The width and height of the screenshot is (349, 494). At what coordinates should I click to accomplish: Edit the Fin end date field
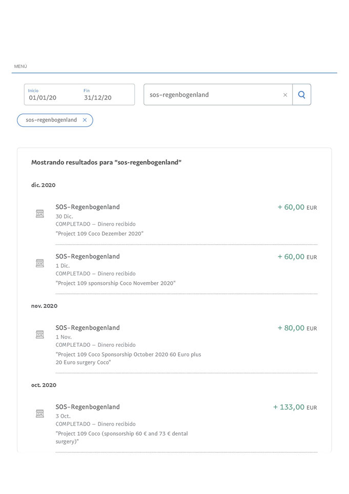[x=107, y=94]
